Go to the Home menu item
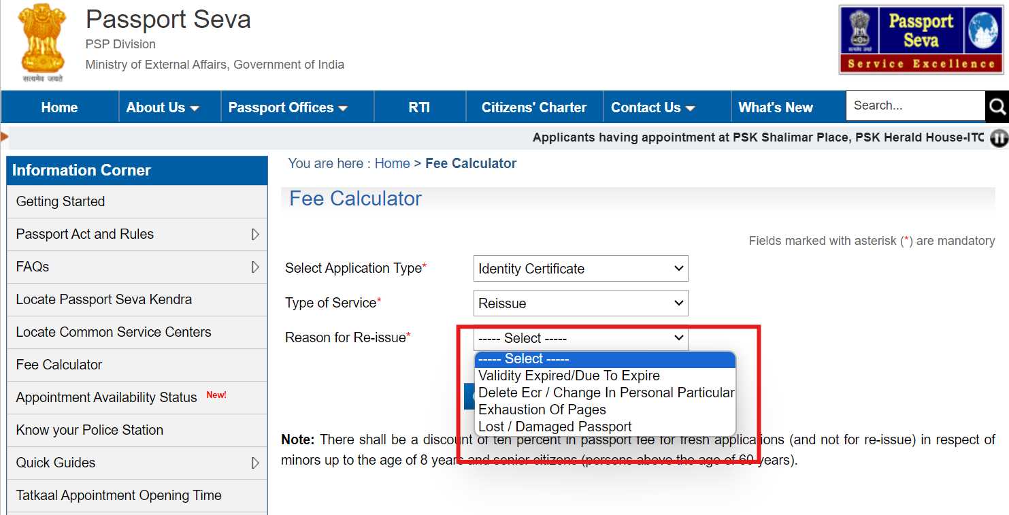1009x515 pixels. coord(59,107)
